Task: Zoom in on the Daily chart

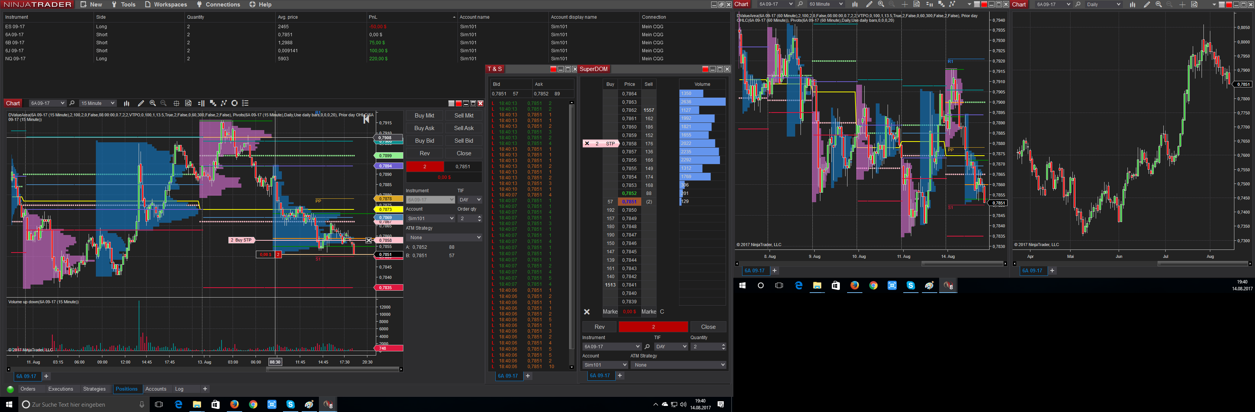Action: pos(1158,4)
